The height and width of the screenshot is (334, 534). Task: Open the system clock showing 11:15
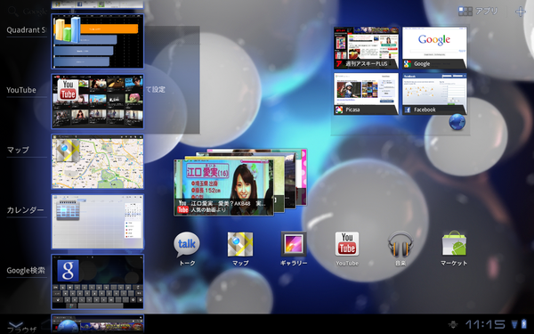point(485,324)
